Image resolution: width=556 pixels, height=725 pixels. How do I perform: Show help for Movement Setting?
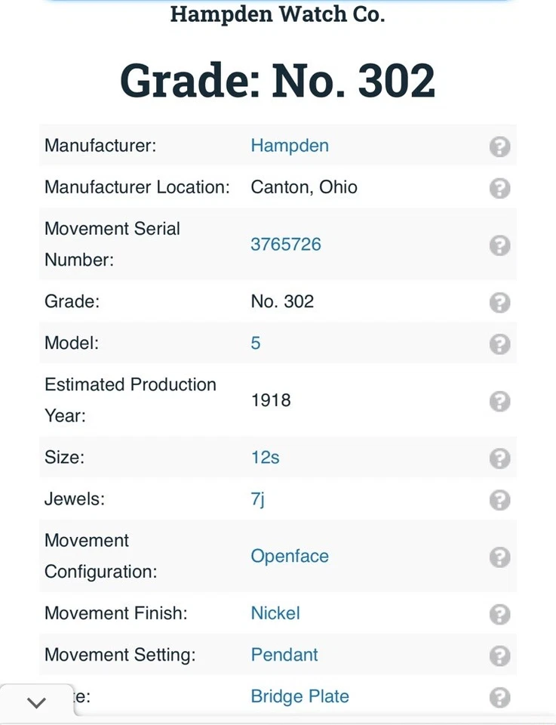[499, 655]
